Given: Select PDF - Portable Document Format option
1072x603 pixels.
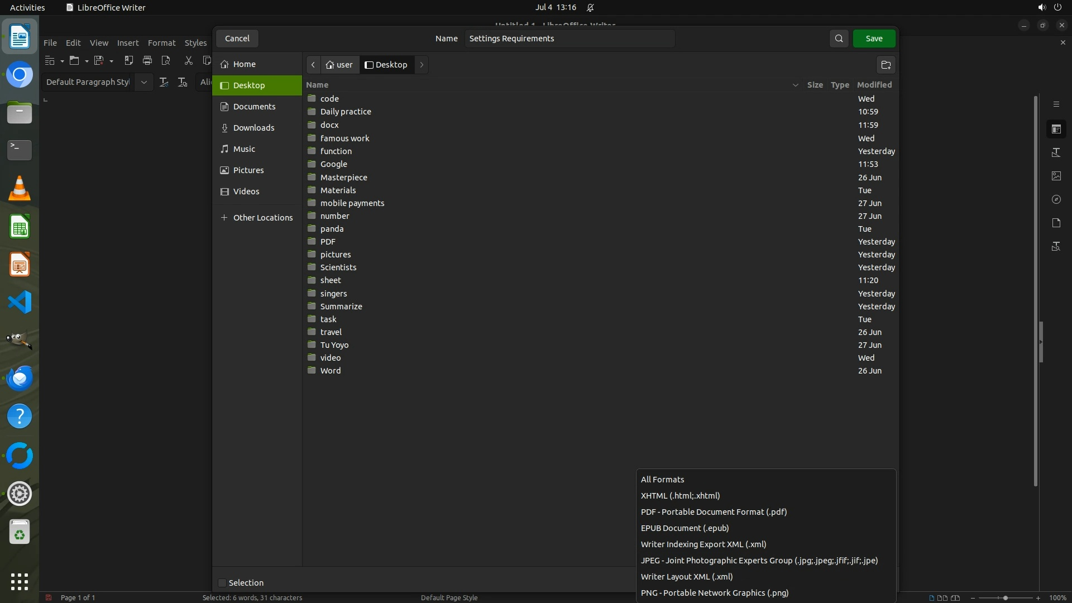Looking at the screenshot, I should coord(714,512).
